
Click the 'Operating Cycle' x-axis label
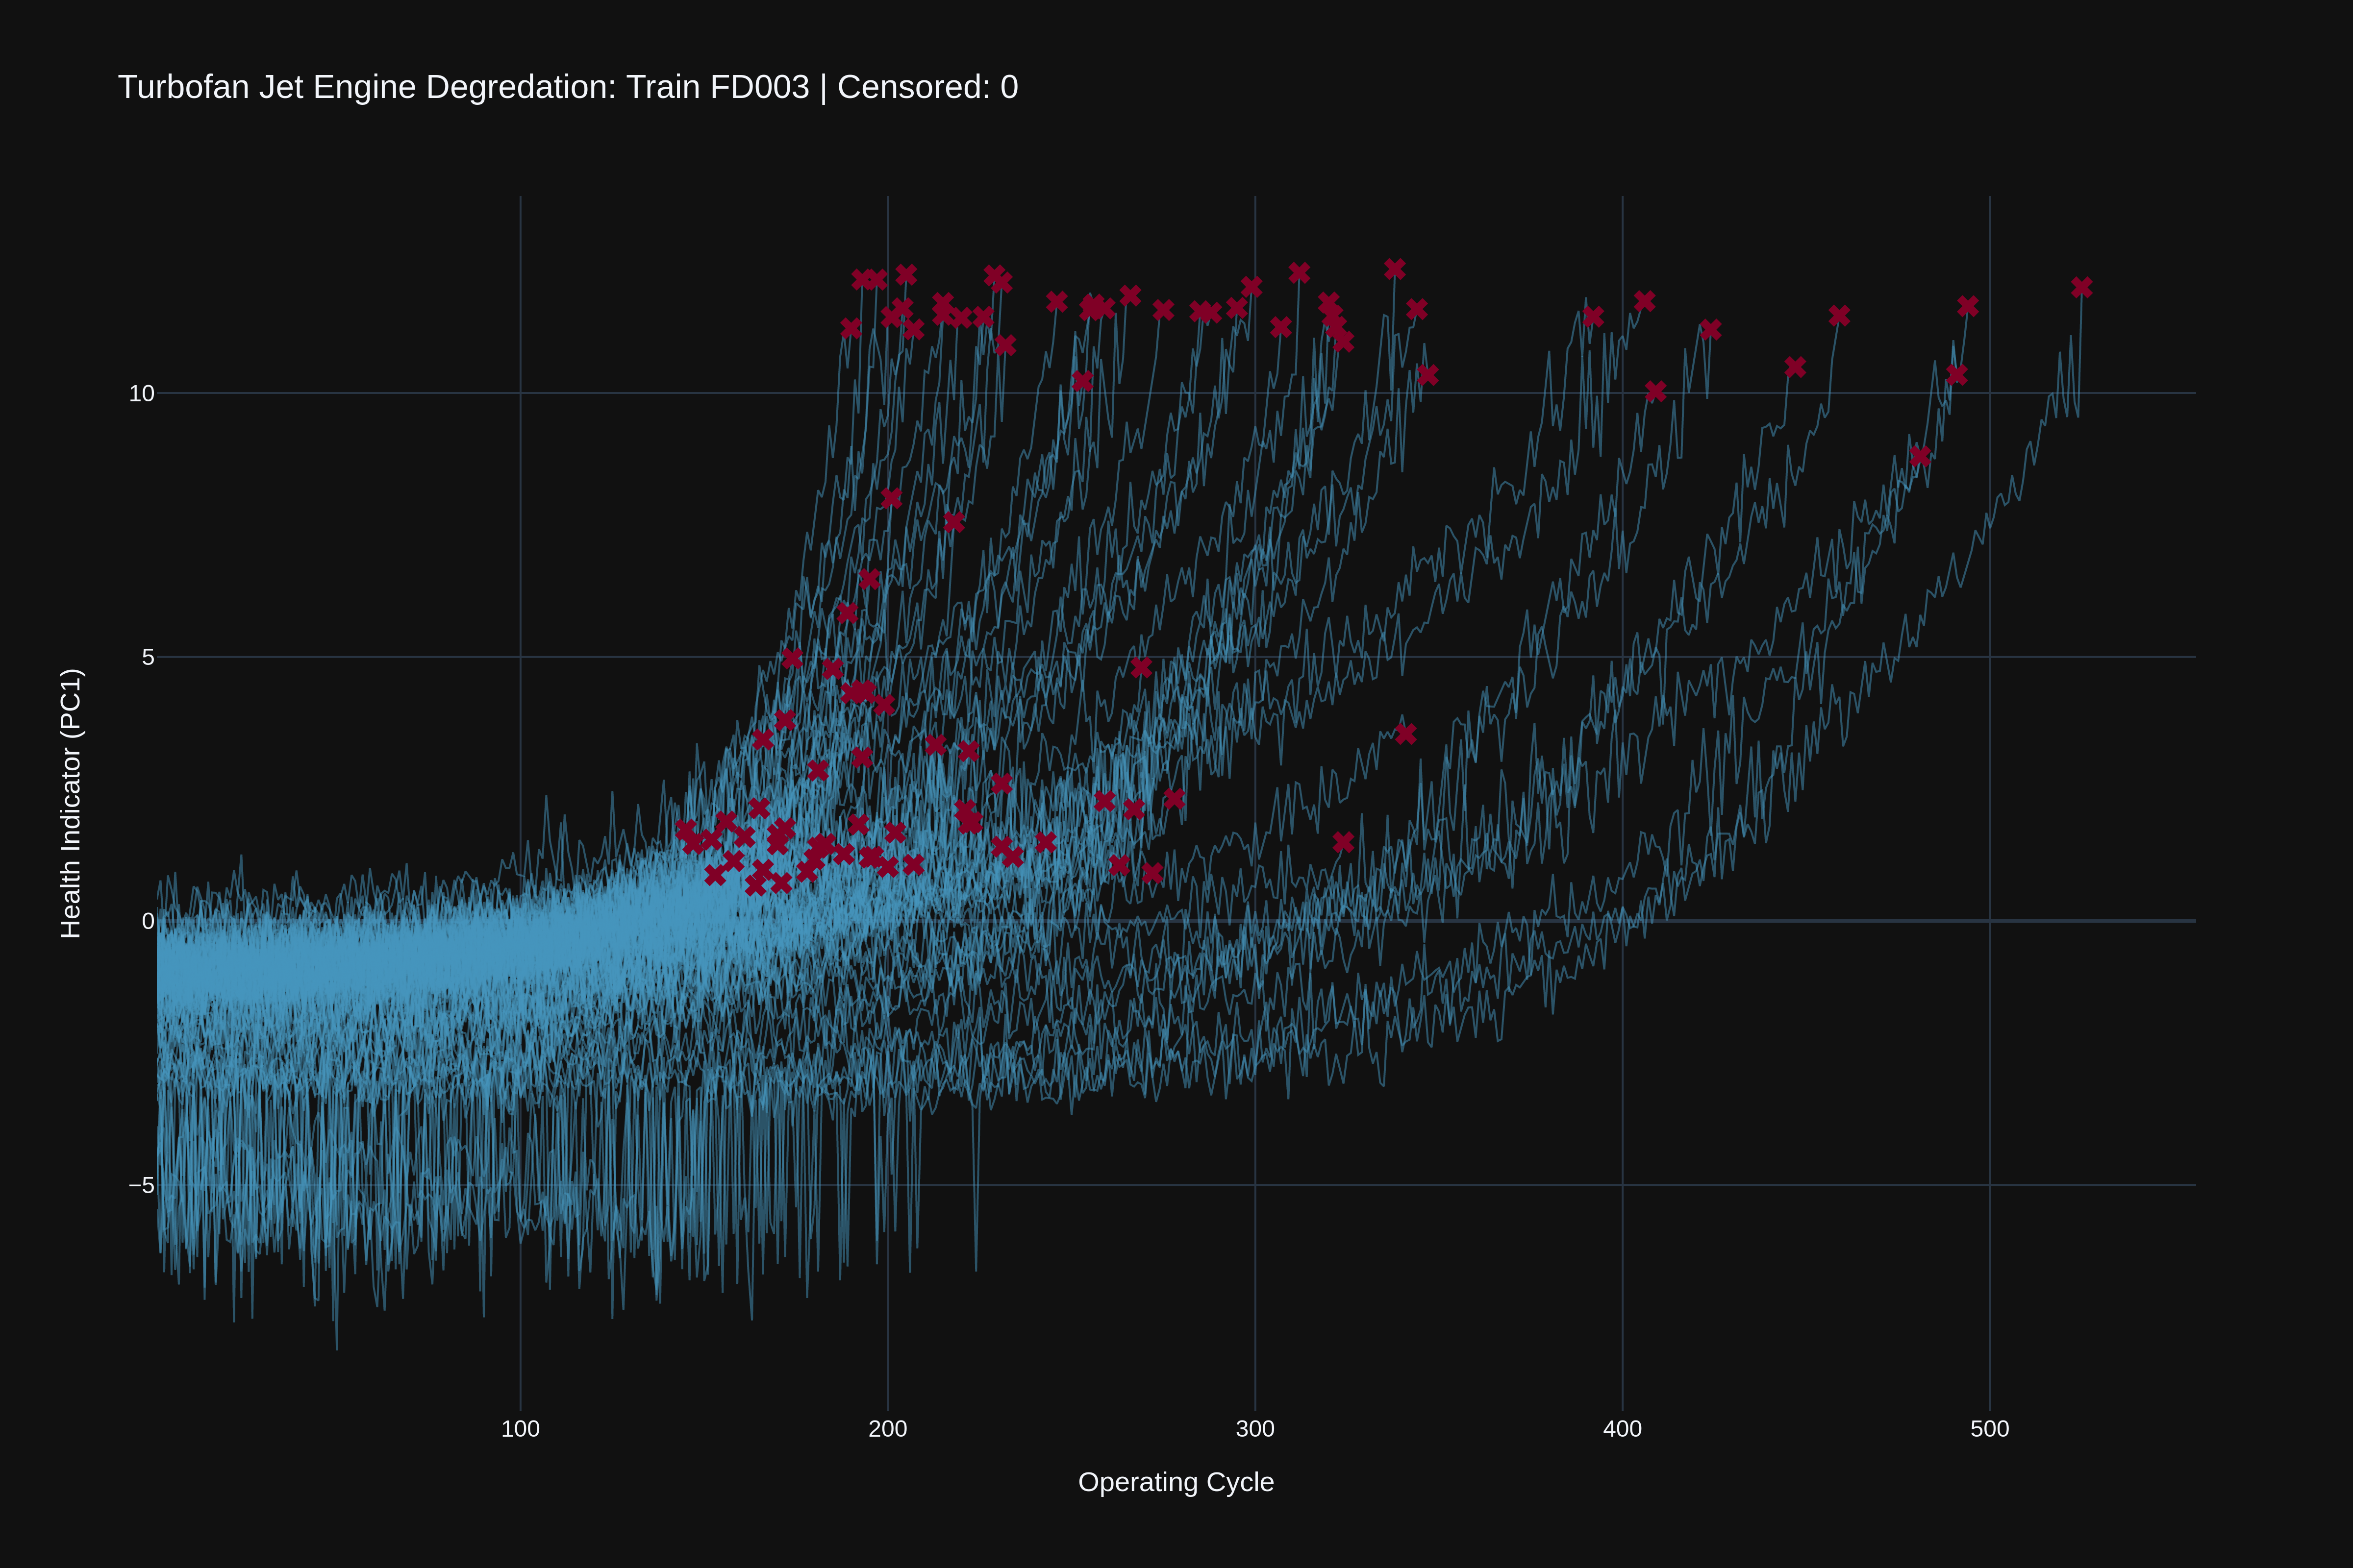coord(1176,1482)
